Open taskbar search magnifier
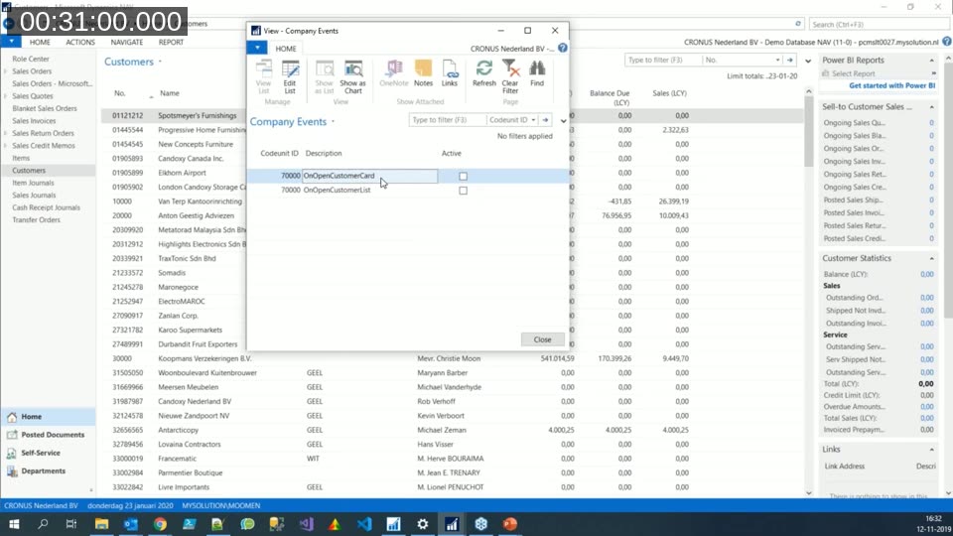Screen dimensions: 953x536 (x=43, y=524)
